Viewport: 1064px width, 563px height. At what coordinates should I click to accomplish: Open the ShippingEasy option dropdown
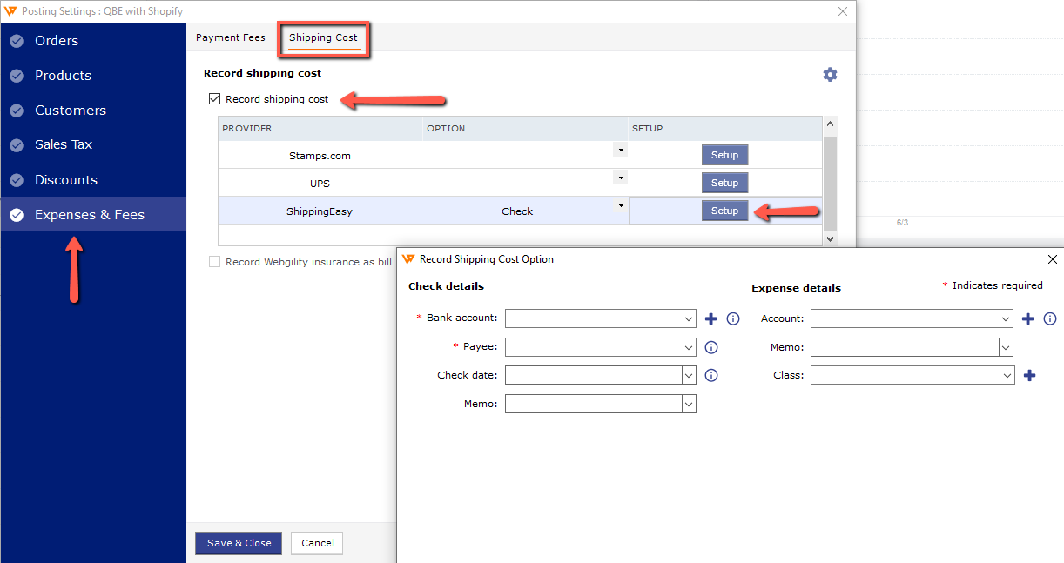(620, 205)
